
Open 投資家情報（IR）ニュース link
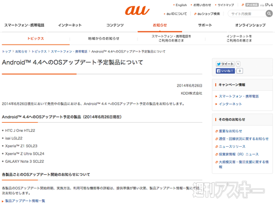pyautogui.click(x=238, y=154)
